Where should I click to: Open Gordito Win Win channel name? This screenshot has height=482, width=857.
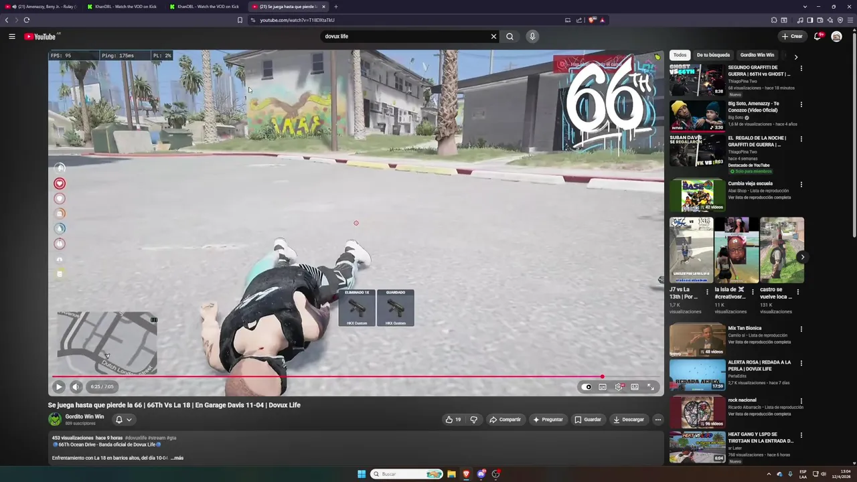[x=84, y=416]
